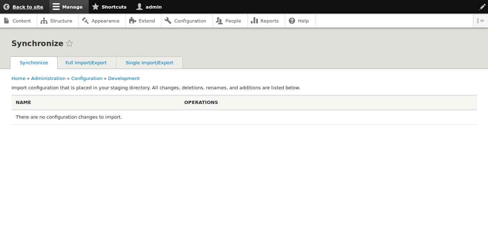Open the Content admin page
488x239 pixels.
[18, 21]
